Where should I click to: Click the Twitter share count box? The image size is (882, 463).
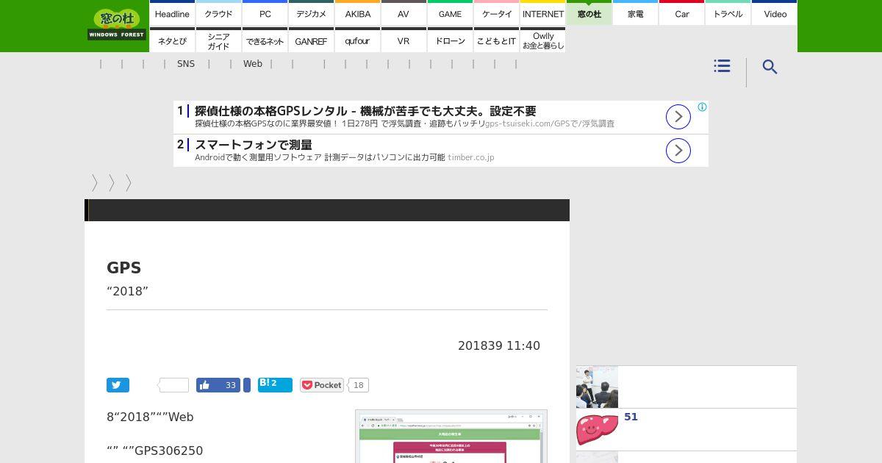(174, 385)
